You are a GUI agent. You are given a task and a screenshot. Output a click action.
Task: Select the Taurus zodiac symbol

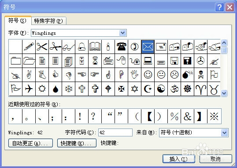[x=214, y=89]
